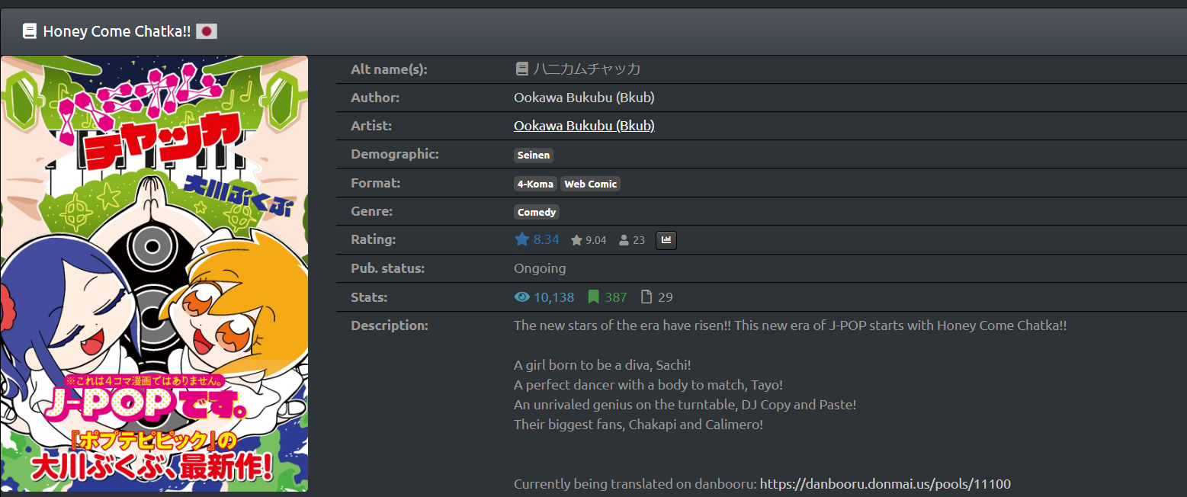Select the Comedy genre tag
Viewport: 1187px width, 497px height.
(537, 212)
